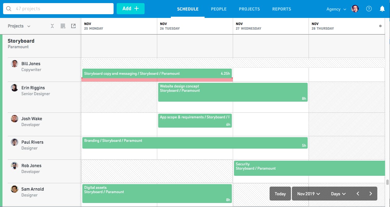Image resolution: width=390 pixels, height=207 pixels.
Task: Check notifications via the bell icon
Action: point(382,9)
